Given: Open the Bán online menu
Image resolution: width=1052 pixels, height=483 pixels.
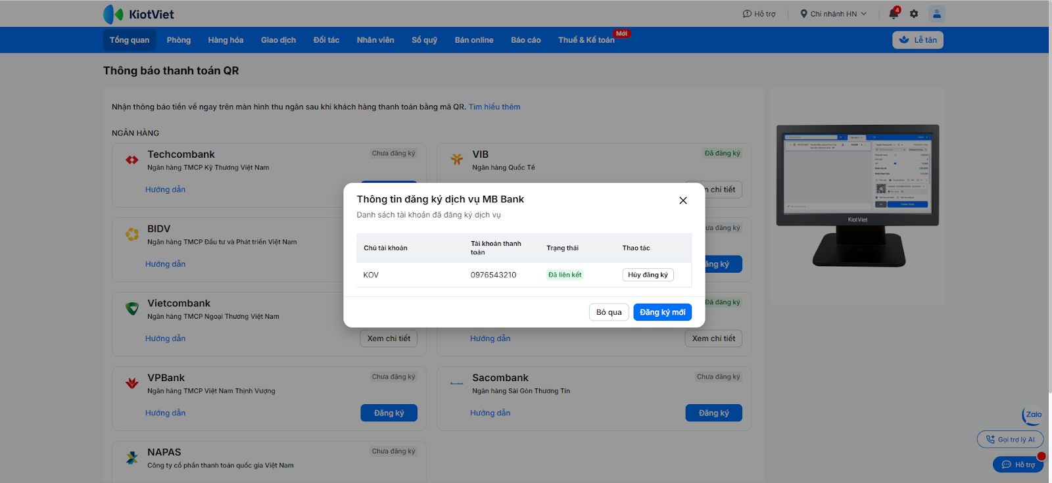Looking at the screenshot, I should 474,40.
